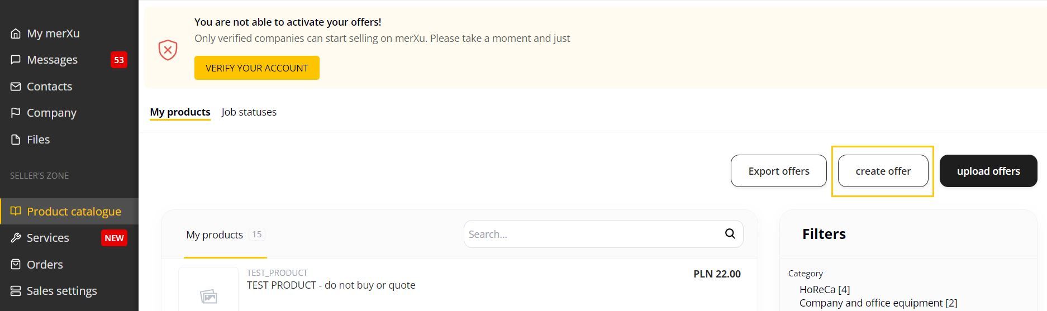Click the upload offers button
Image resolution: width=1047 pixels, height=311 pixels.
pyautogui.click(x=988, y=171)
